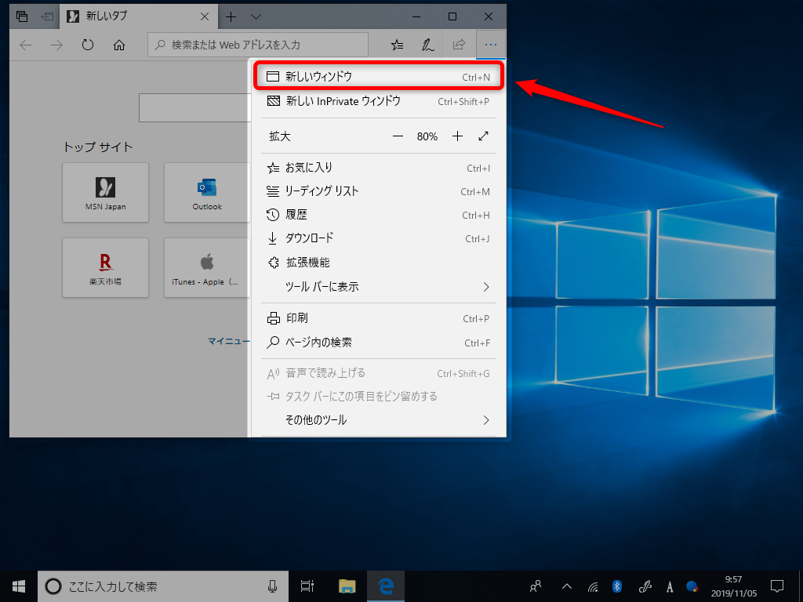Enter fullscreen with the diagonal arrows icon
The width and height of the screenshot is (803, 602).
click(x=484, y=136)
